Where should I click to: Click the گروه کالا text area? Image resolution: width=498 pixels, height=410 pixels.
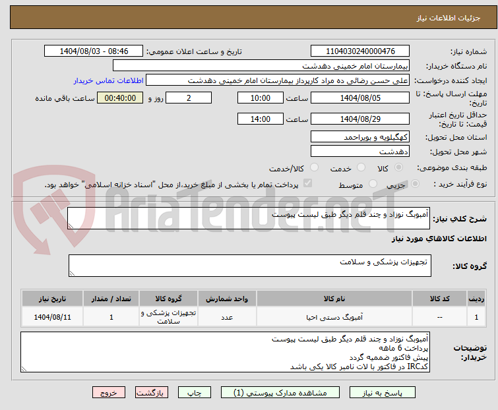click(250, 266)
